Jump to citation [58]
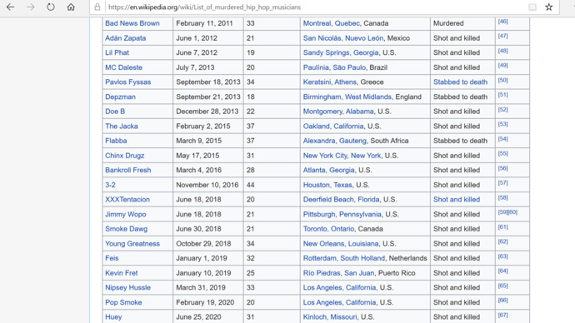The height and width of the screenshot is (323, 575). (502, 198)
